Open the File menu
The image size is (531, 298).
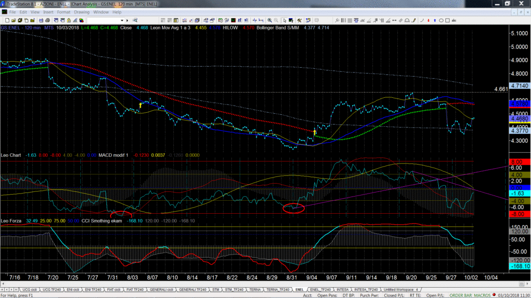(x=12, y=12)
